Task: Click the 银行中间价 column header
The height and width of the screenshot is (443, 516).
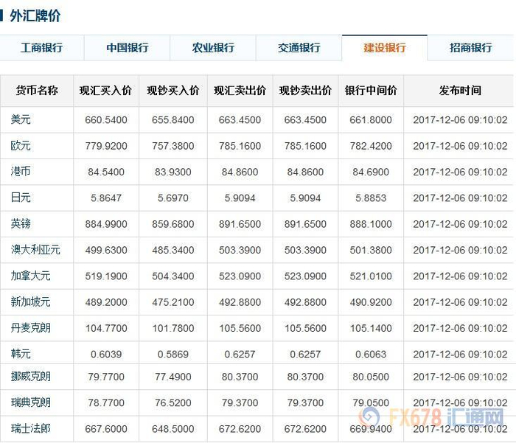Action: click(371, 91)
